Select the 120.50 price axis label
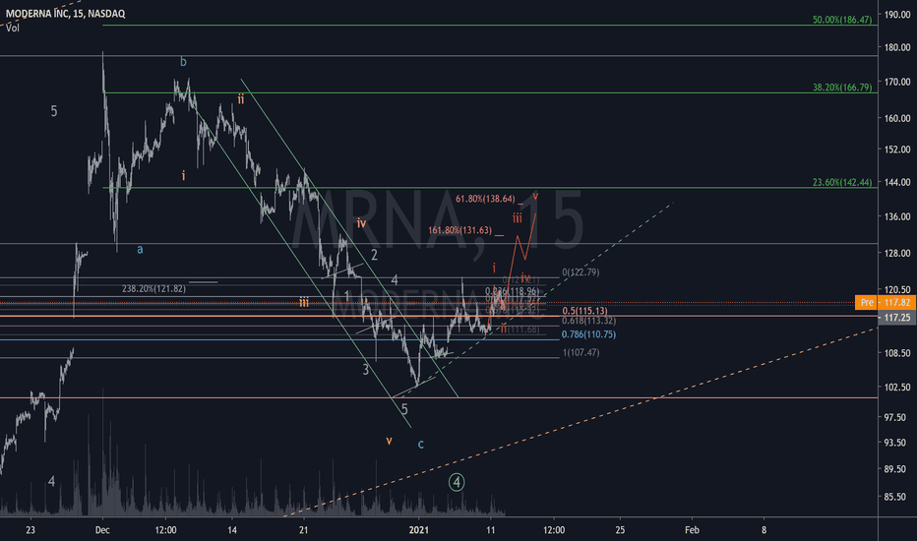917x541 pixels. click(897, 289)
